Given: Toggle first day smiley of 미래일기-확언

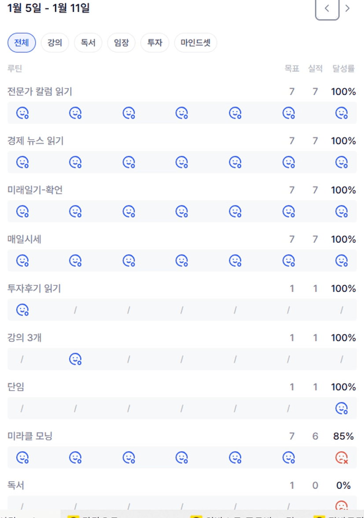Looking at the screenshot, I should tap(22, 212).
